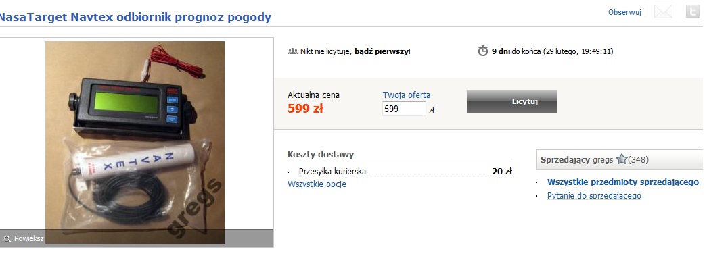Click the magnifier Powiększ icon
The image size is (707, 258).
(x=7, y=238)
